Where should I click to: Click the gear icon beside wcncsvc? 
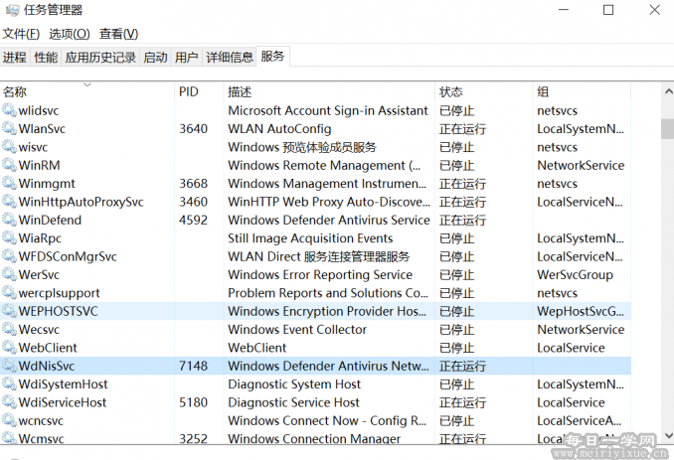[x=9, y=420]
